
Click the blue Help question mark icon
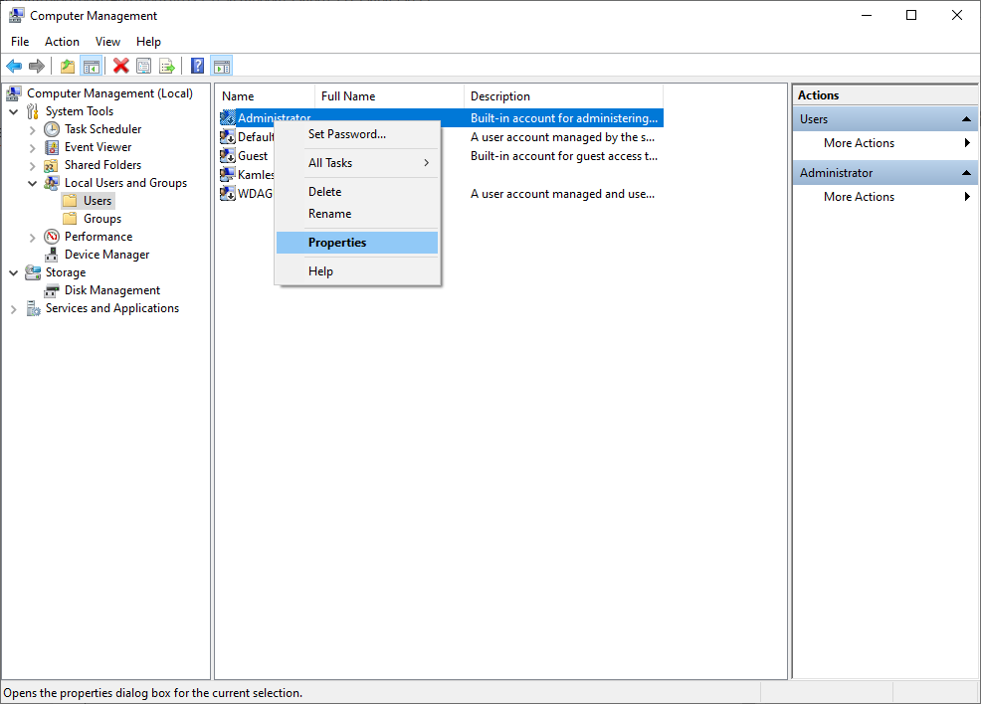pos(197,66)
